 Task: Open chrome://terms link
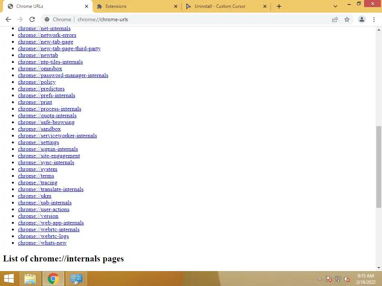(x=36, y=176)
